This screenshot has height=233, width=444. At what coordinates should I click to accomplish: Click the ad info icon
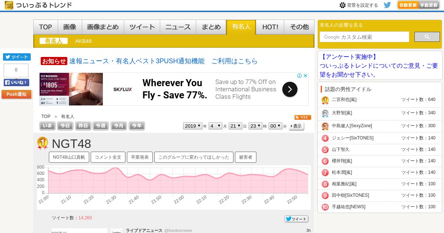(300, 76)
